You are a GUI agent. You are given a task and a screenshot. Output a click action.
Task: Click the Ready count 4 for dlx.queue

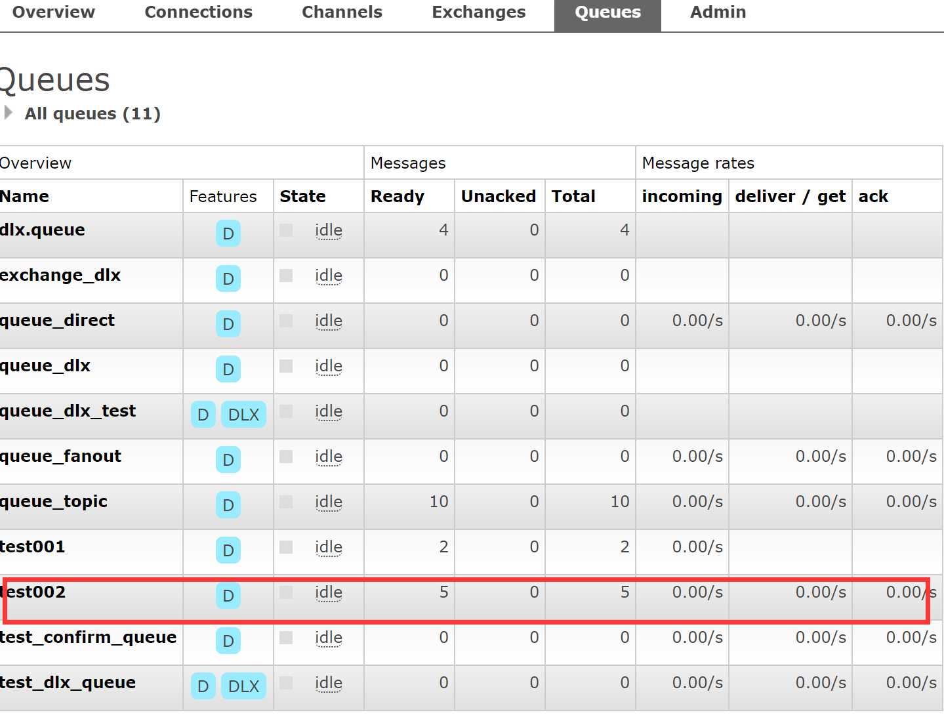[x=443, y=230]
